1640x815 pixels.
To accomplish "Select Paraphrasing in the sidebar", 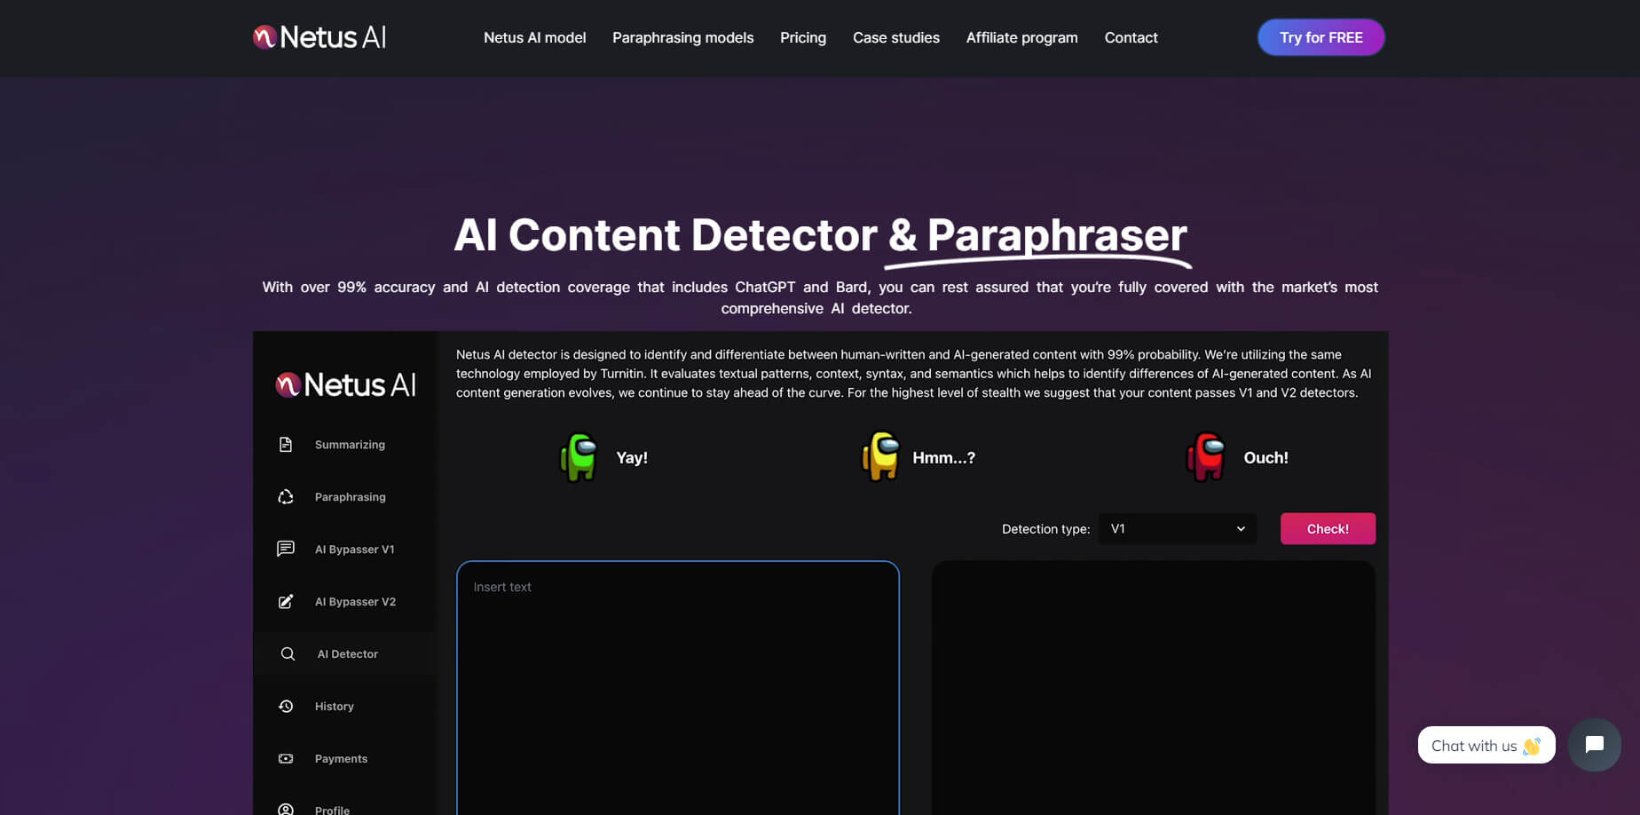I will 345,496.
